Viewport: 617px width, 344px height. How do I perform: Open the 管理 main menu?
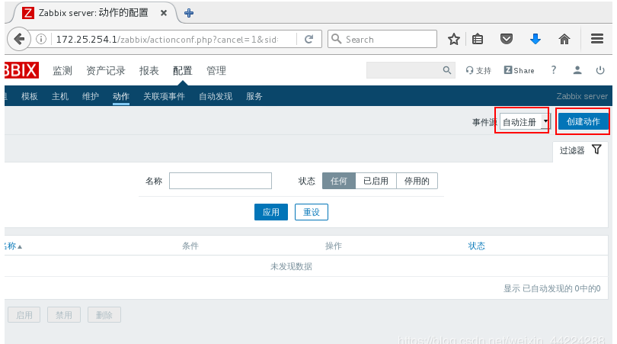[x=216, y=70]
